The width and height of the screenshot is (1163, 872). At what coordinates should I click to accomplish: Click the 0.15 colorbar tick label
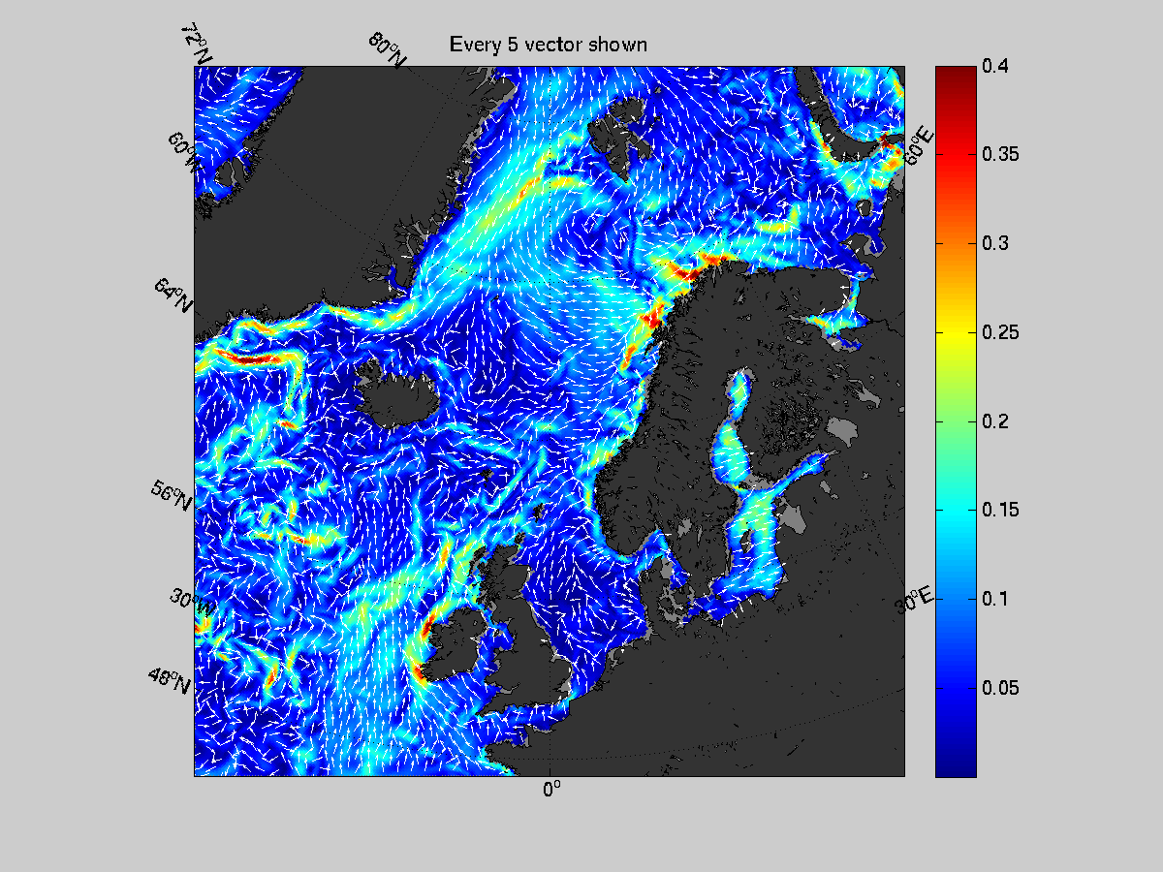coord(999,510)
